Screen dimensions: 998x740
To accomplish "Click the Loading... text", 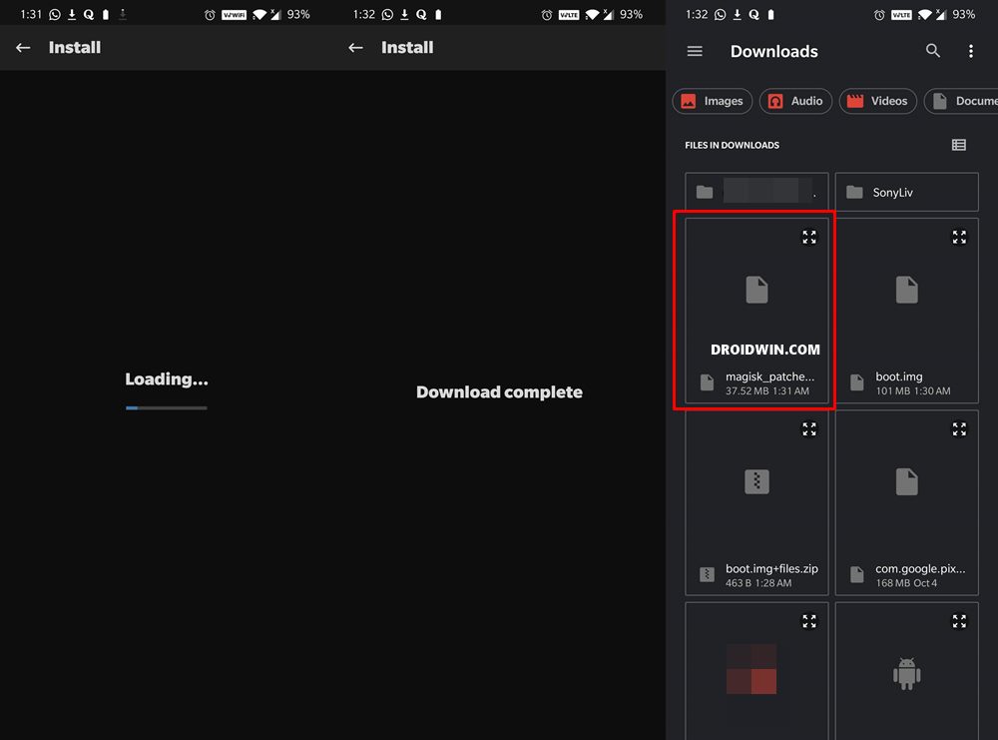I will 166,378.
